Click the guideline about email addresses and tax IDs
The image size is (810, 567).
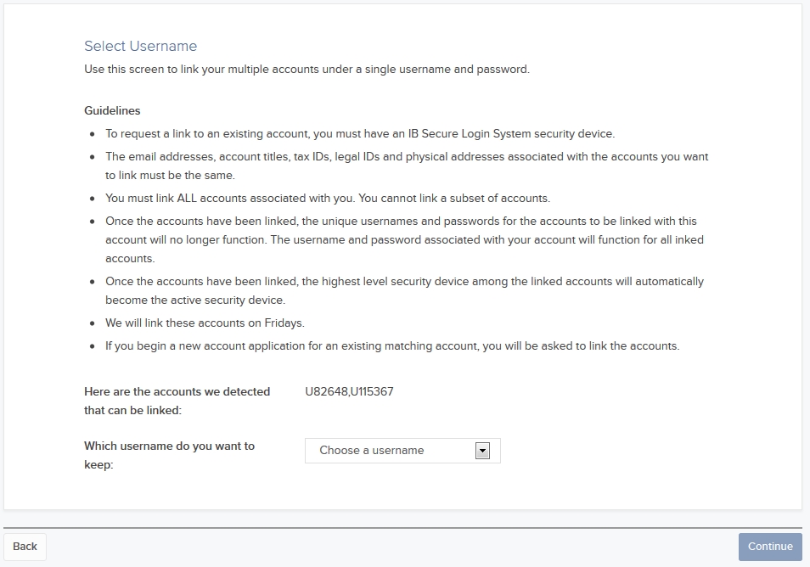pos(407,166)
